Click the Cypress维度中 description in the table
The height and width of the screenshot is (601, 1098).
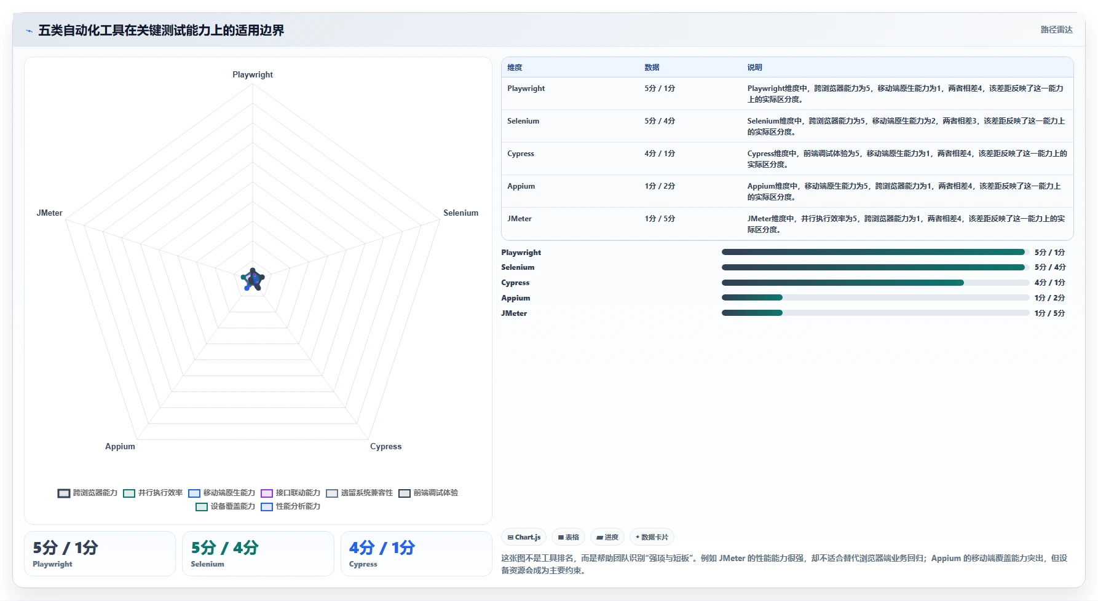coord(907,159)
